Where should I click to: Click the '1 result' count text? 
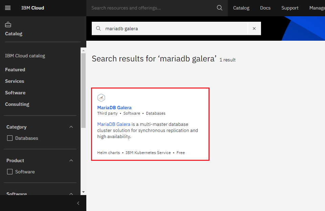pyautogui.click(x=227, y=60)
